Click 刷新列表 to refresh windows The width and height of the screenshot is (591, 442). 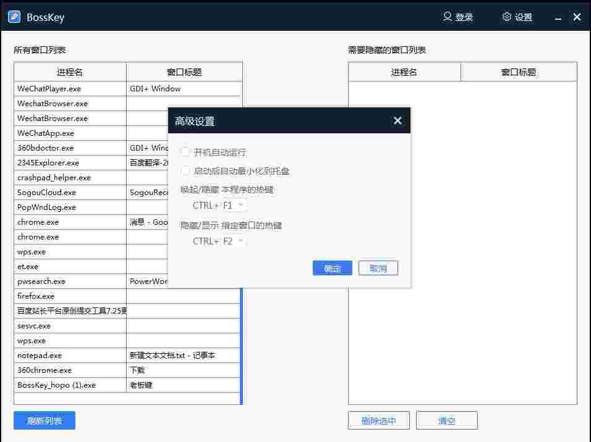click(x=43, y=420)
